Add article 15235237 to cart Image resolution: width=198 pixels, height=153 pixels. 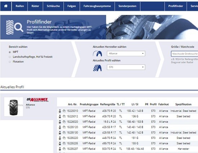60,149
